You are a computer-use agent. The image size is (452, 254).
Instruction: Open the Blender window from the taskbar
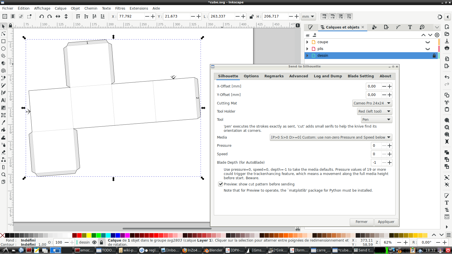click(213, 250)
